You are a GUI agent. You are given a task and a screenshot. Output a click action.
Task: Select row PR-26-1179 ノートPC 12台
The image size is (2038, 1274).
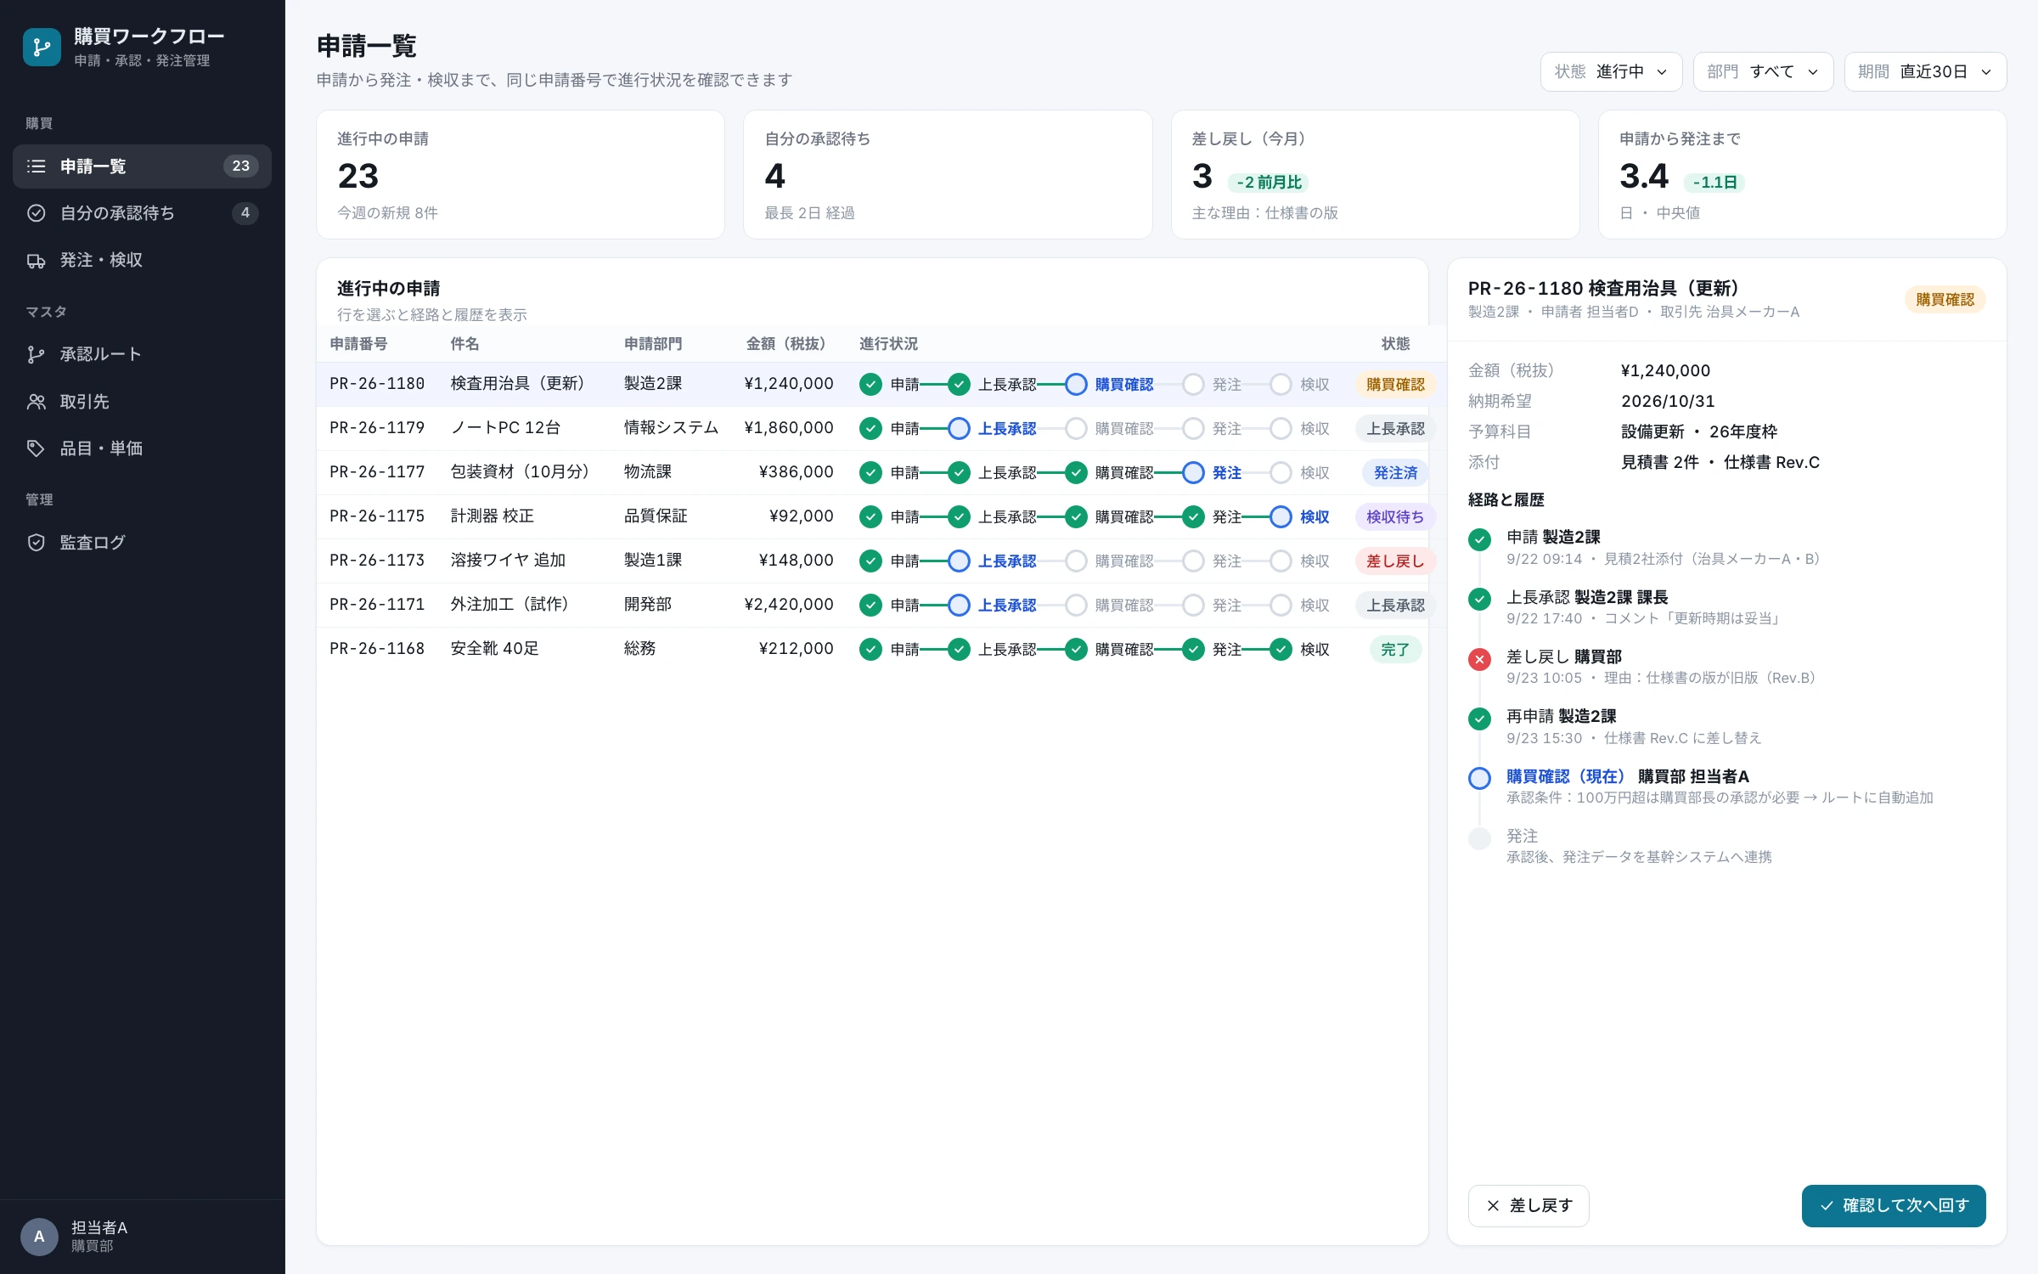click(872, 429)
